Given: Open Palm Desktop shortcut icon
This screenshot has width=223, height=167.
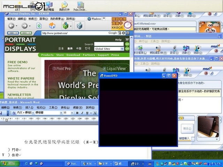Looking at the screenshot, I should click(x=80, y=6).
